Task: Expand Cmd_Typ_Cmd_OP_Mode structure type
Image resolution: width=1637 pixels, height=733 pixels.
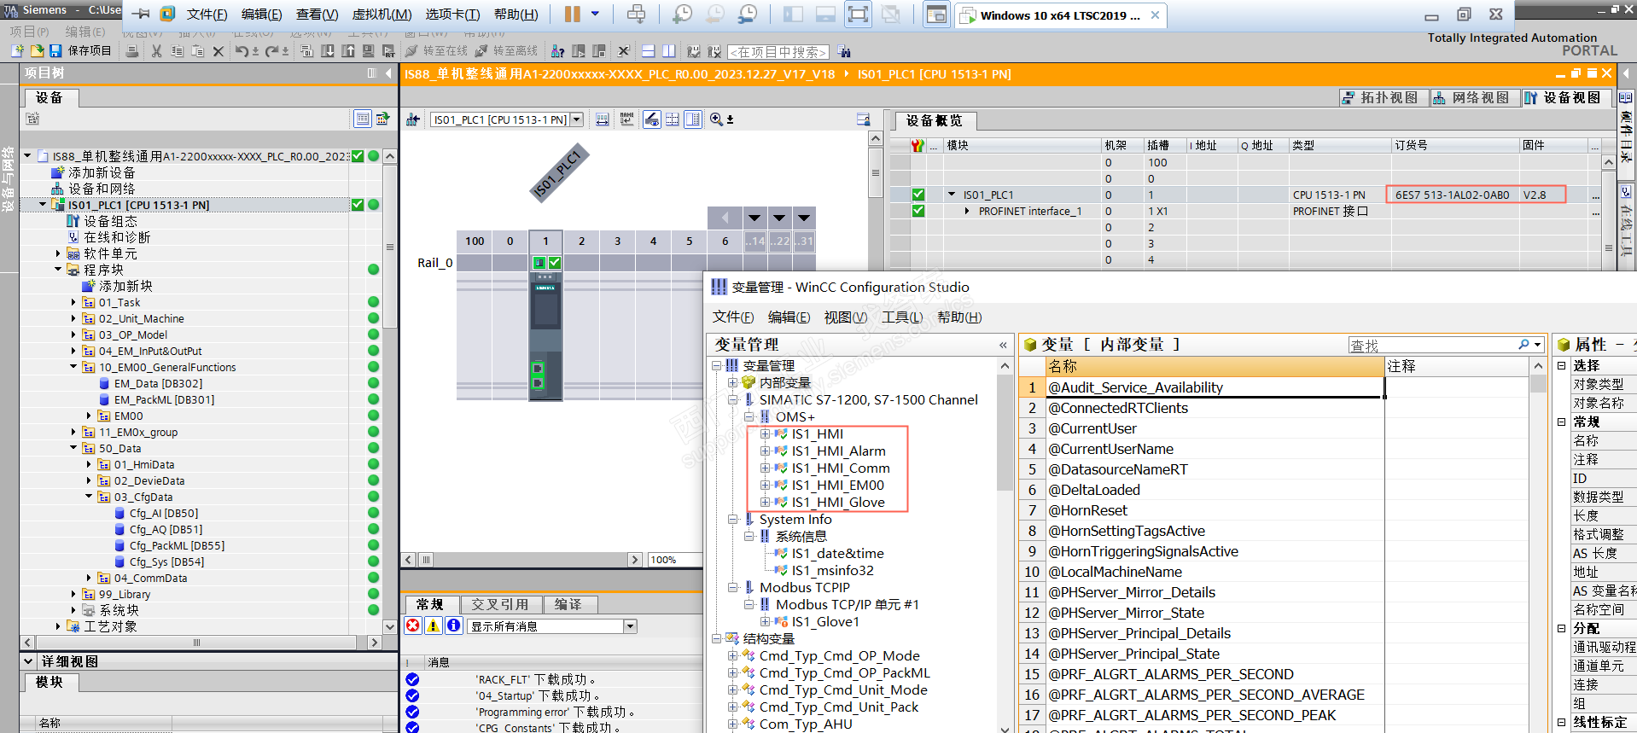Action: coord(732,655)
